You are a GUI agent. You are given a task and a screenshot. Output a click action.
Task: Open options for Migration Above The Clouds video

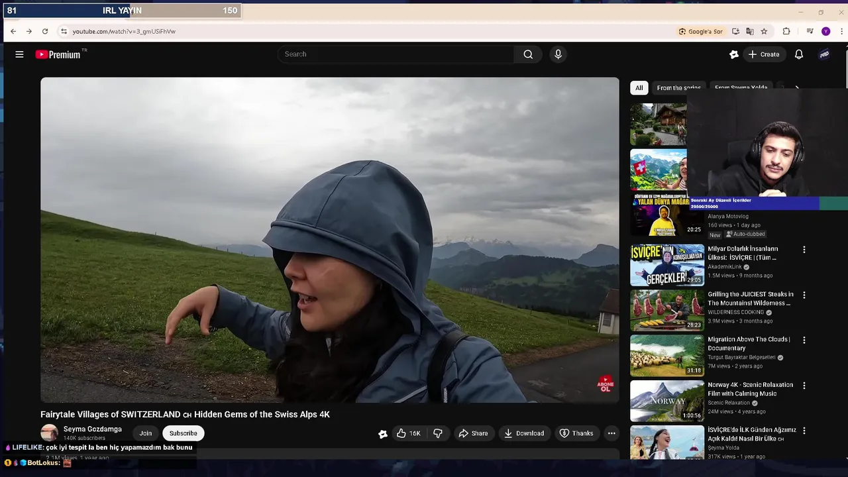(x=804, y=340)
